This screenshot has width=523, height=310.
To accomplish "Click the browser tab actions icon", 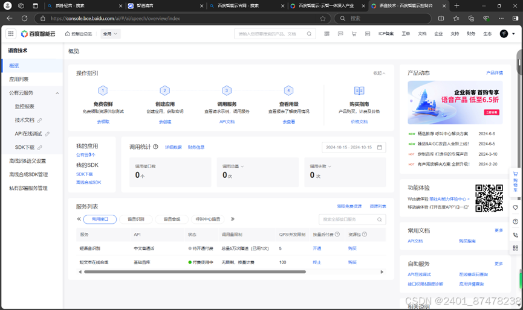I will 35,5.
